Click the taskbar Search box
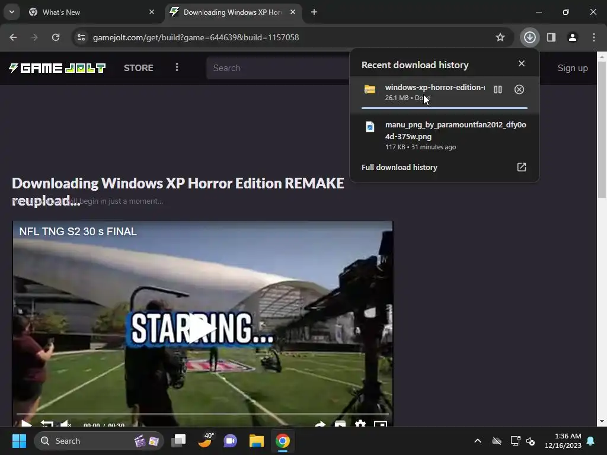The height and width of the screenshot is (455, 607). [99, 441]
